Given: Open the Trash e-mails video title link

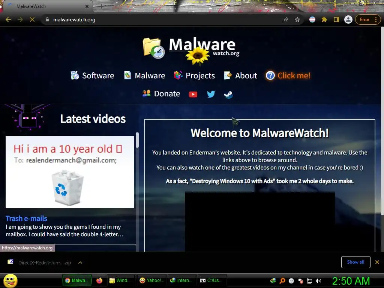Looking at the screenshot, I should pyautogui.click(x=27, y=219).
